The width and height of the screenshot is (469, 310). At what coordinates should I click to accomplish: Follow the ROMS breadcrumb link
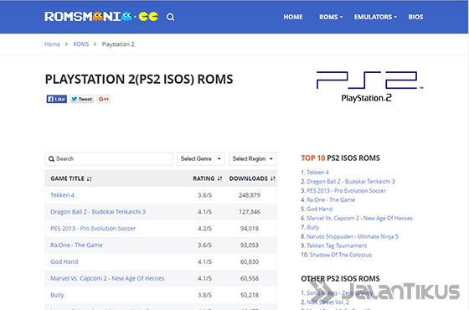81,44
